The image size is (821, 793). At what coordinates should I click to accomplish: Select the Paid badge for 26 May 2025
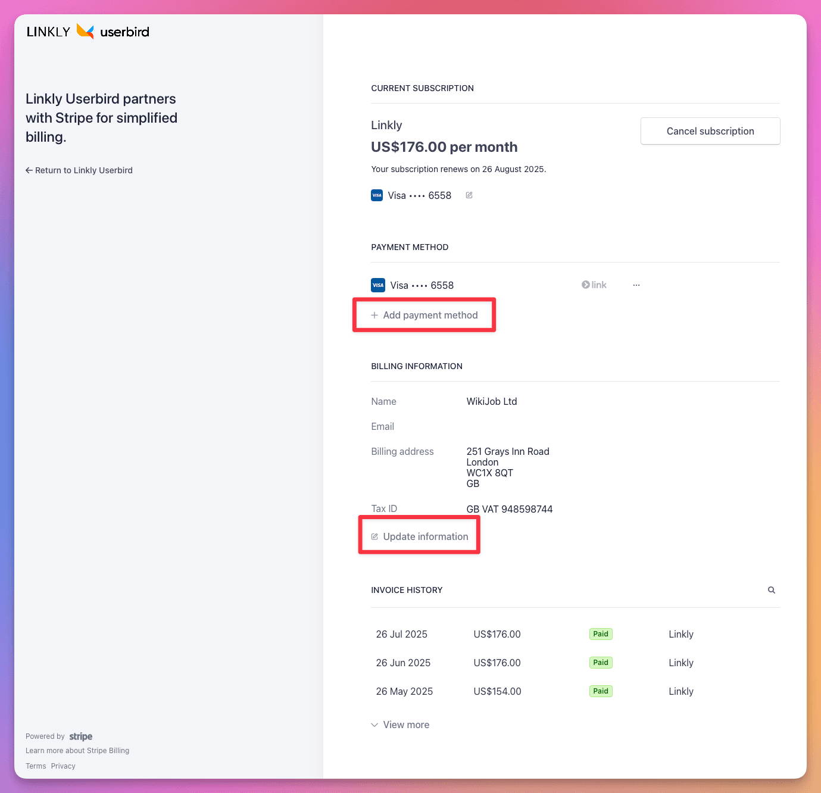600,691
